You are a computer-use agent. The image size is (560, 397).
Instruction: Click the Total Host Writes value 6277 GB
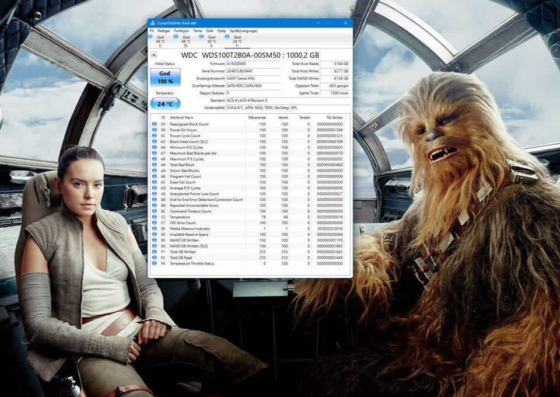[x=335, y=71]
